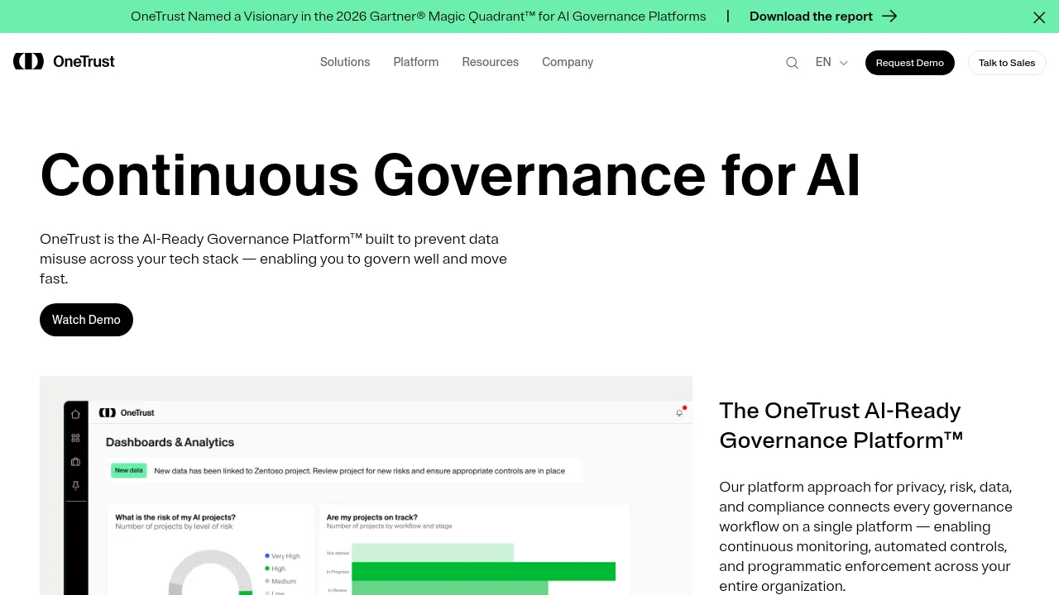Open the Resources menu
This screenshot has height=595, width=1059.
coord(491,62)
